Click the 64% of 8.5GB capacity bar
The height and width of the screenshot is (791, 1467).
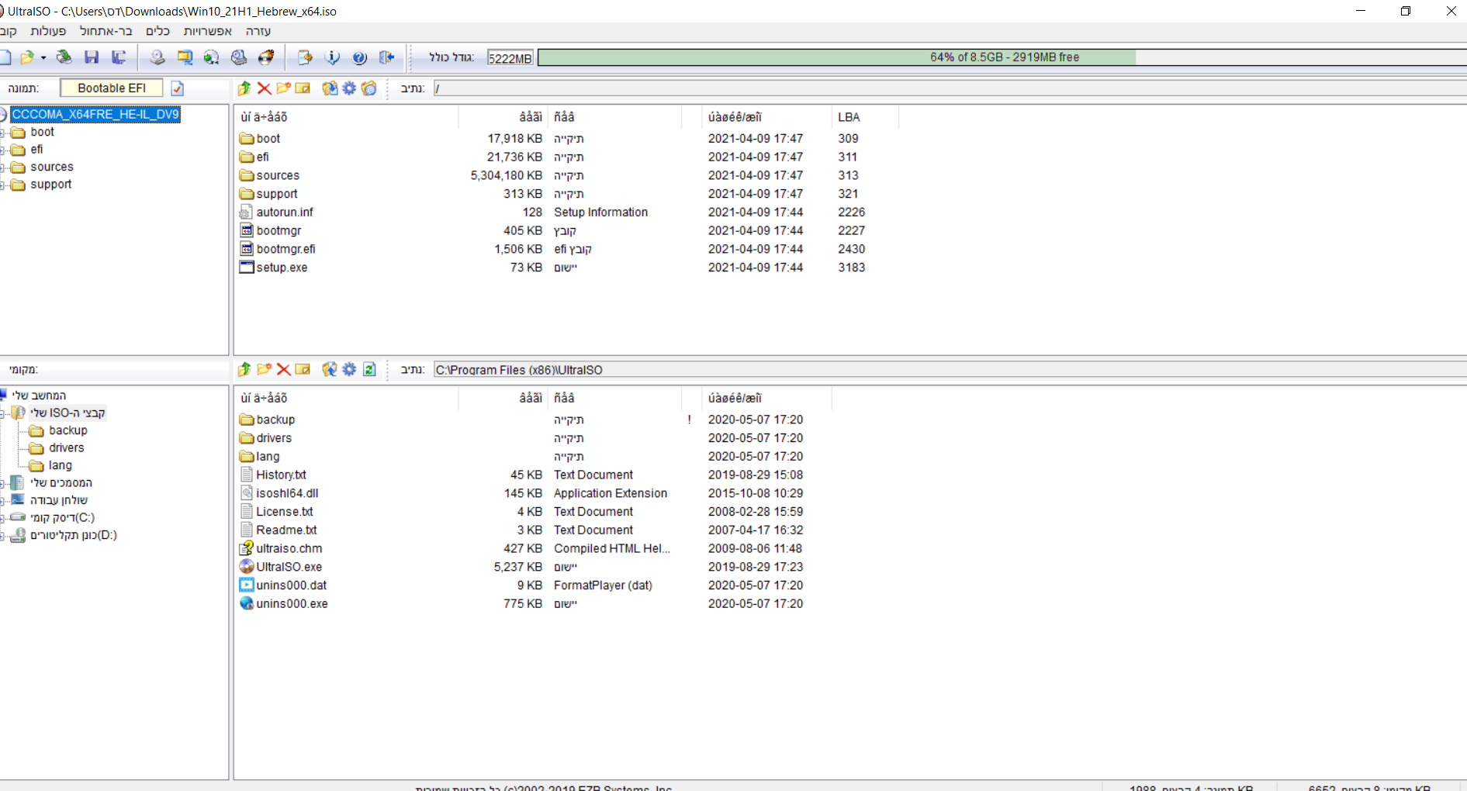1002,57
